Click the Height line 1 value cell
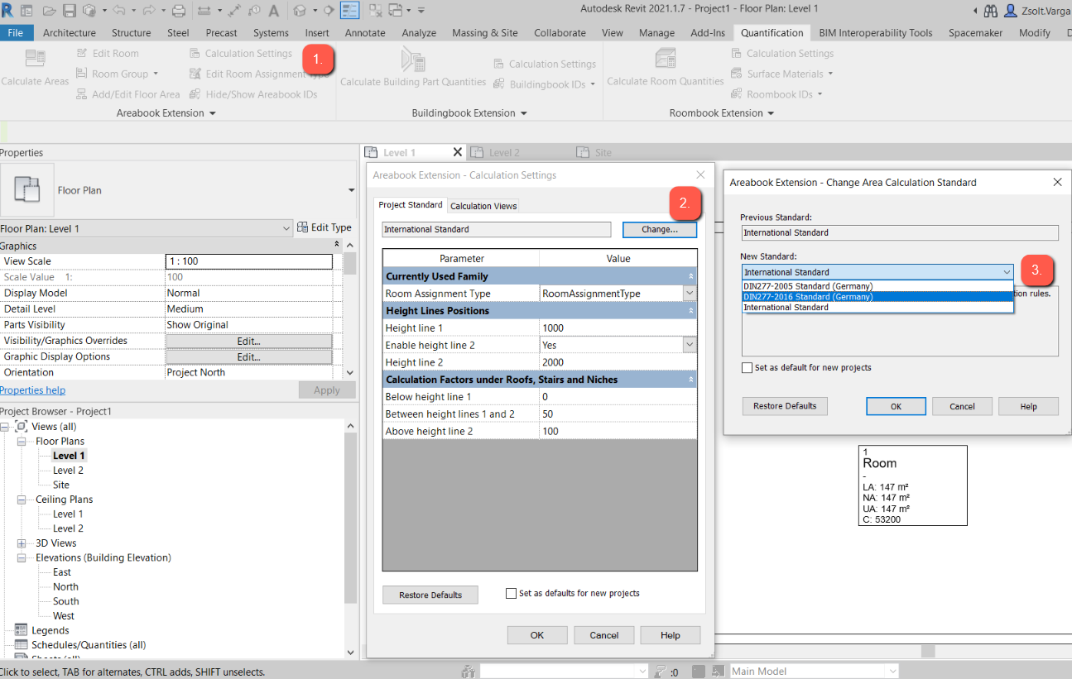 618,328
